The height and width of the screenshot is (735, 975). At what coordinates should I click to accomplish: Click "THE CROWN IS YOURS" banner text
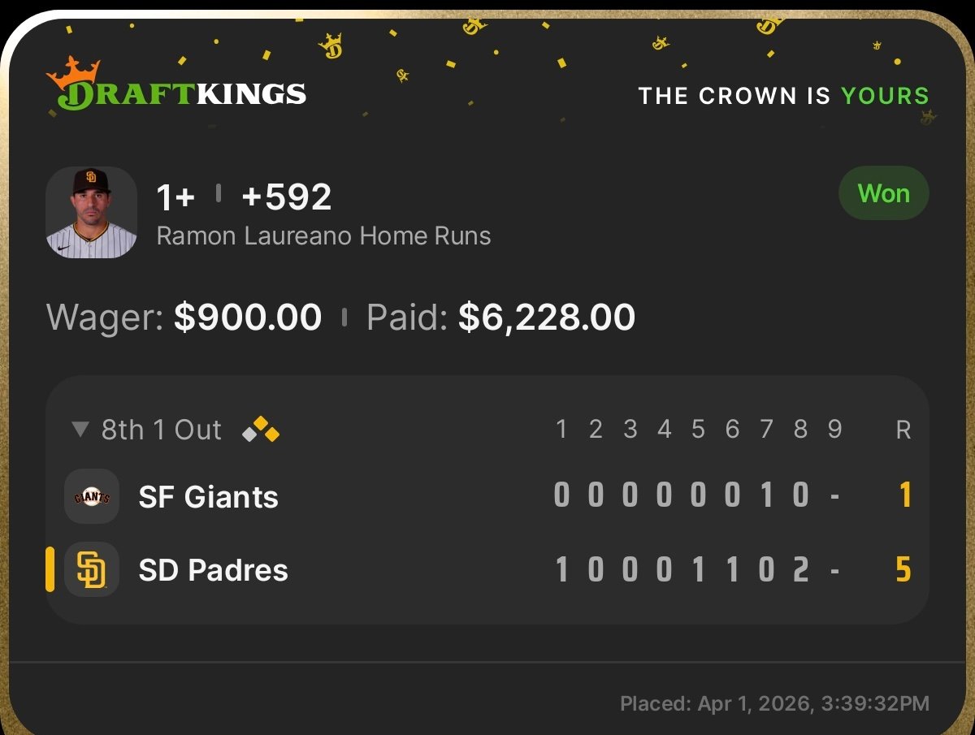point(783,96)
